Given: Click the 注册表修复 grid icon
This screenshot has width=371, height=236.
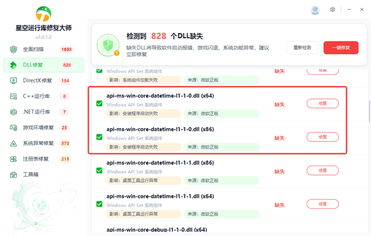Looking at the screenshot, I should coord(14,159).
